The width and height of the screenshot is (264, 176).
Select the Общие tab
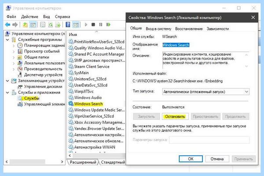point(136,28)
